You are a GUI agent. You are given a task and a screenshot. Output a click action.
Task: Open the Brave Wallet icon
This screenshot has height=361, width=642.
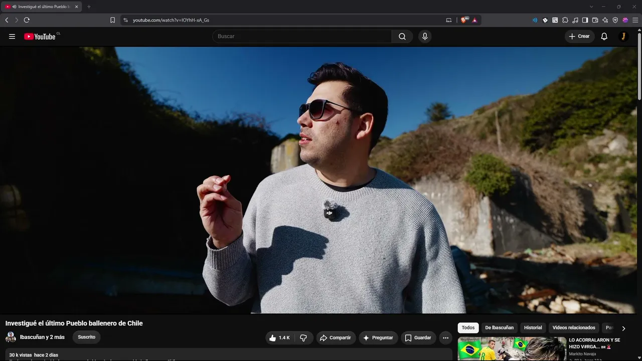pos(595,20)
